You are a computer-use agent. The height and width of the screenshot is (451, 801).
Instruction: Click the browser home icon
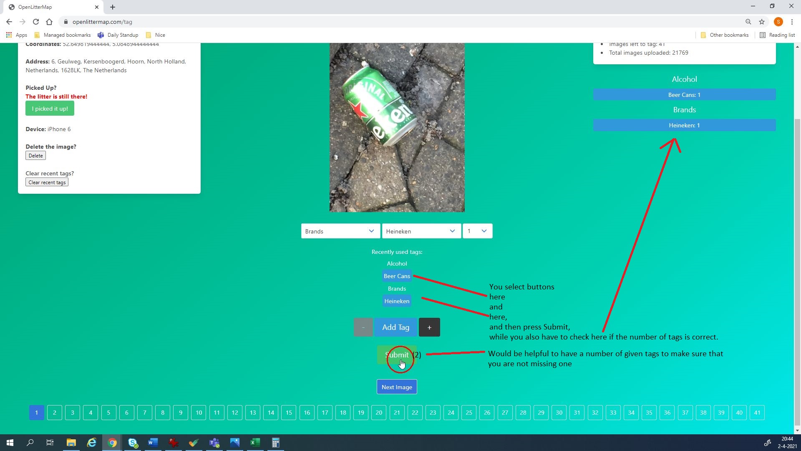click(49, 22)
